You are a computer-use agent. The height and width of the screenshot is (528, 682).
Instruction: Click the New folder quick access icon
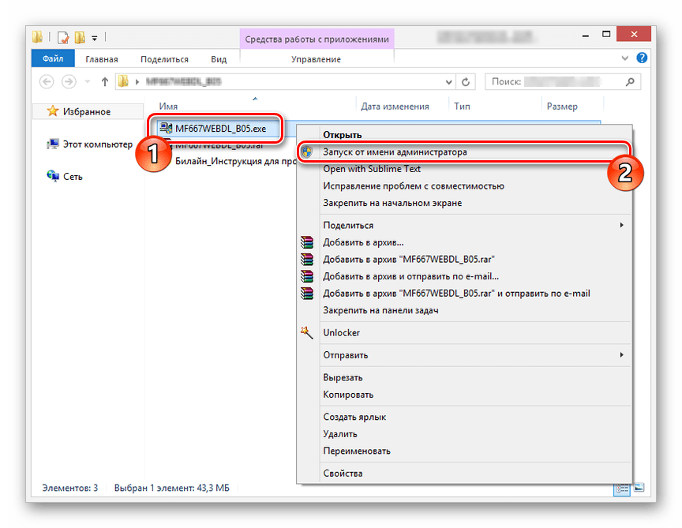pyautogui.click(x=80, y=38)
